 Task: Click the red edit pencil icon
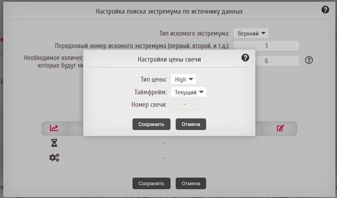[281, 128]
